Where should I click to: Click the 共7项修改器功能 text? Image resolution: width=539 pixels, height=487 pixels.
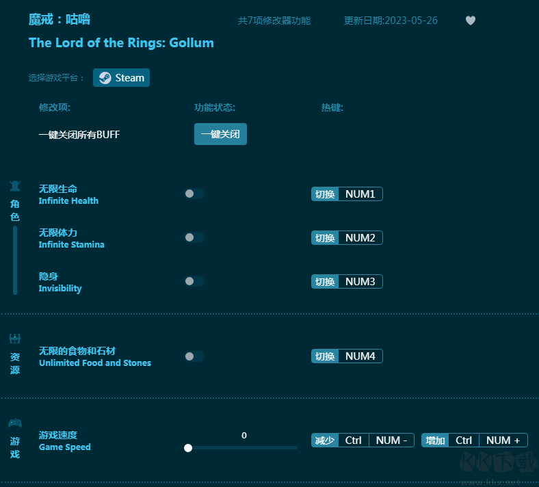[x=274, y=21]
